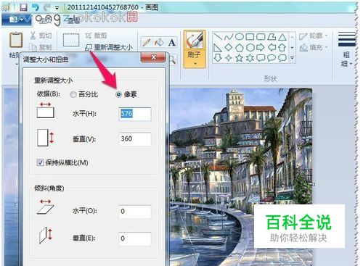
Task: Click shapes gallery up arrow
Action: pyautogui.click(x=292, y=37)
